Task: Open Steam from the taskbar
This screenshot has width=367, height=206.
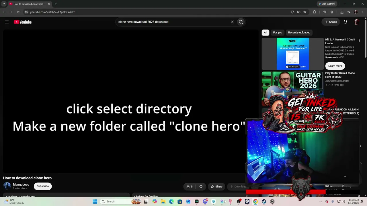Action: [264, 201]
